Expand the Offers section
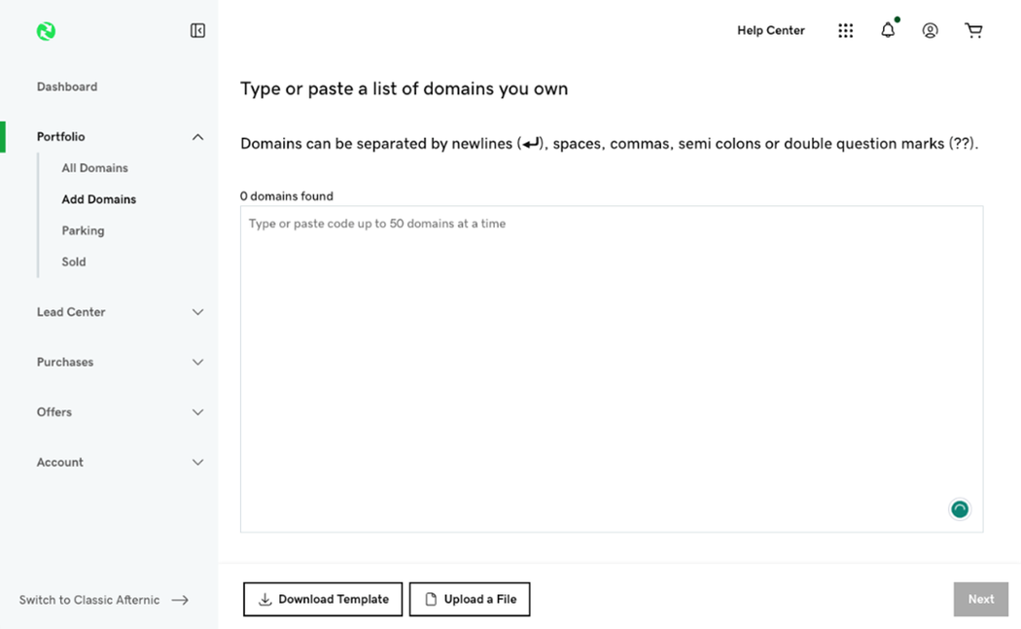Viewport: 1021px width, 629px height. 197,412
